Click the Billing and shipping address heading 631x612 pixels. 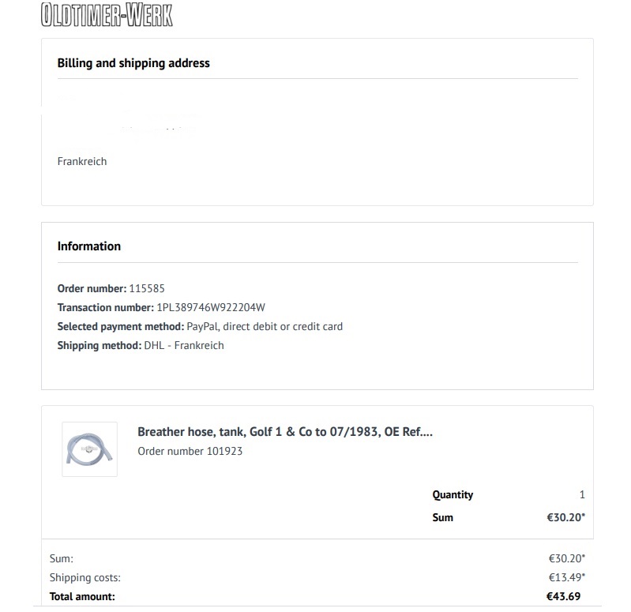(x=133, y=63)
